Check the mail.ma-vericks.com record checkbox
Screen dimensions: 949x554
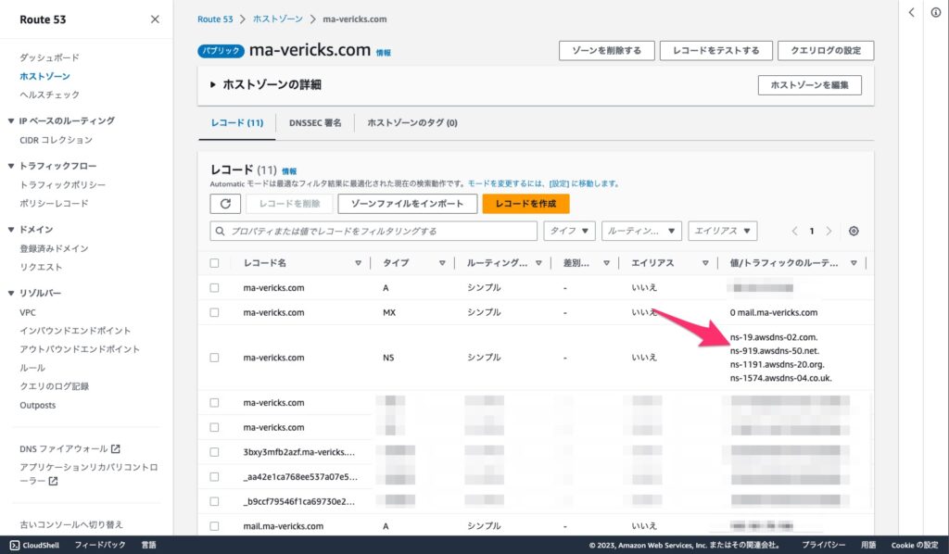point(214,526)
